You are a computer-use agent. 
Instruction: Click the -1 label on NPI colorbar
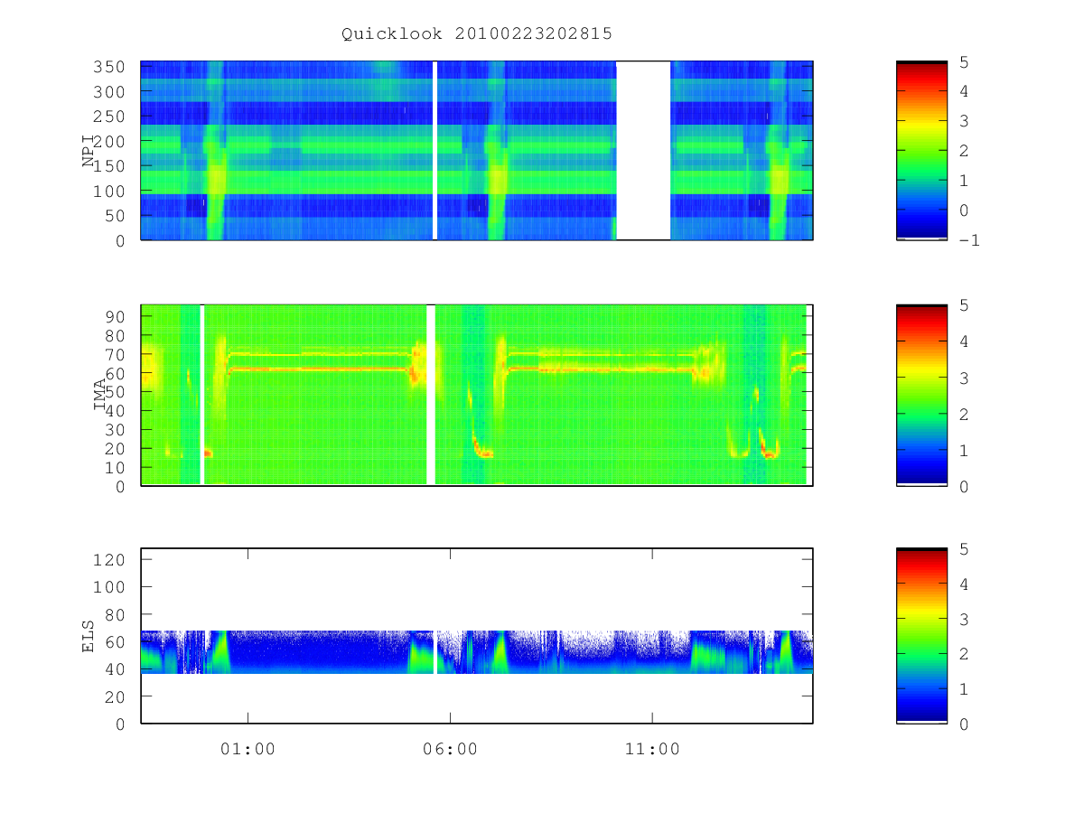(969, 240)
